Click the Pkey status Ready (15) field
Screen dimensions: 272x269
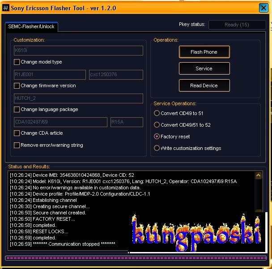coord(237,25)
